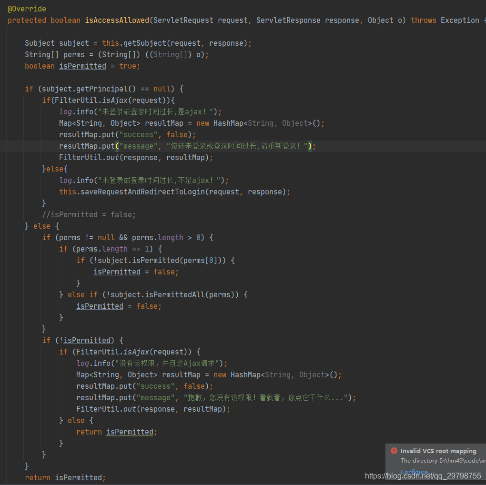Click the 'Invalid VCS root mapping' notification title
The image size is (486, 485).
[x=438, y=451]
